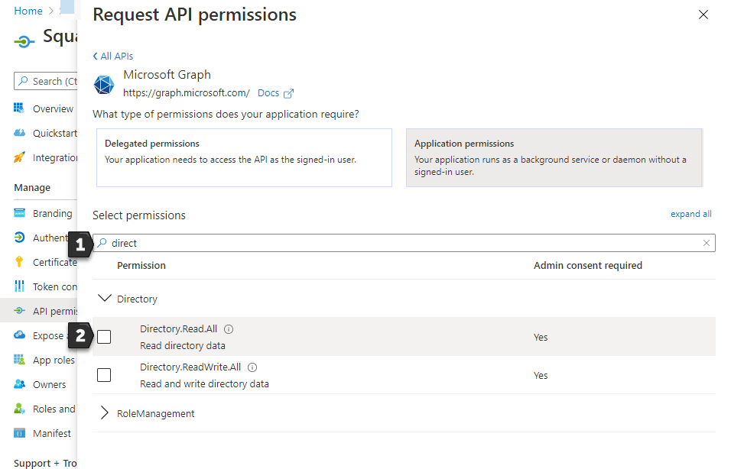Viewport: 731px width, 469px height.
Task: Open Branding in the sidebar
Action: 52,213
